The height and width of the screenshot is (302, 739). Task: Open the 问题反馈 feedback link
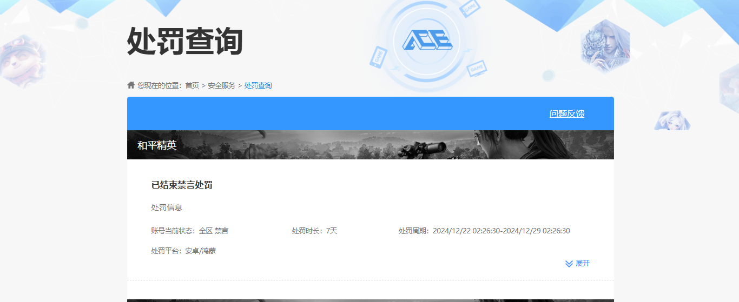click(566, 114)
